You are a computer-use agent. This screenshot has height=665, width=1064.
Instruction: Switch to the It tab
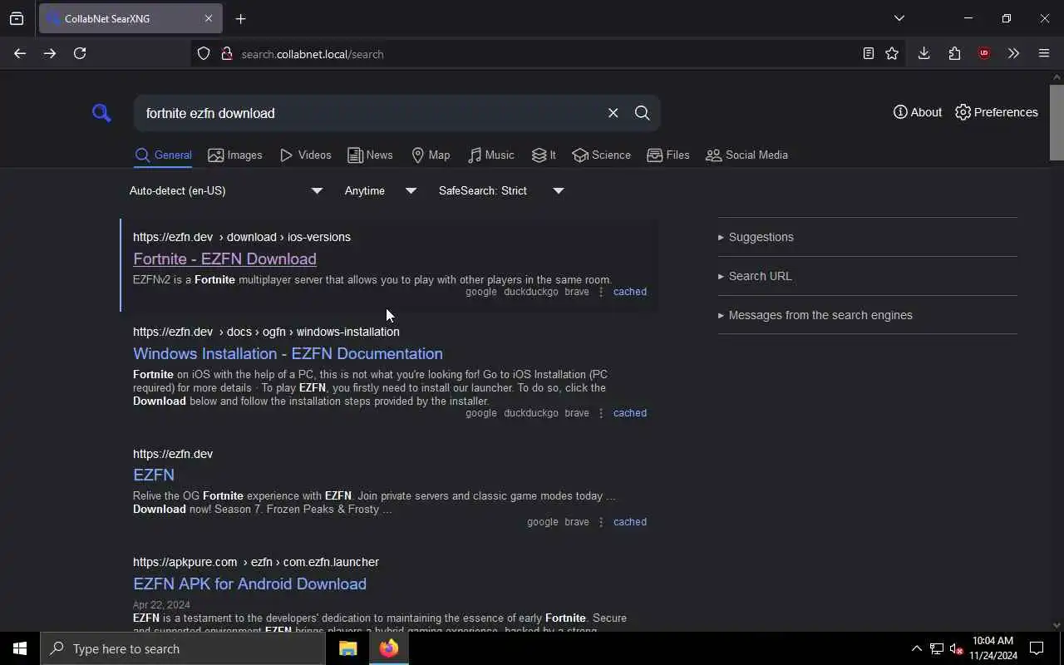point(544,155)
